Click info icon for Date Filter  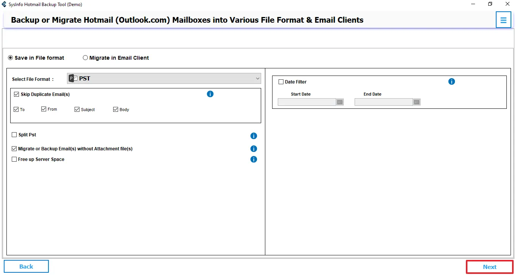(x=452, y=82)
